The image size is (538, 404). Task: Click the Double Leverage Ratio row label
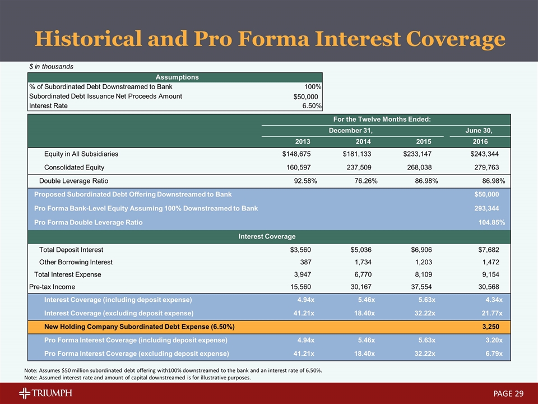[73, 181]
